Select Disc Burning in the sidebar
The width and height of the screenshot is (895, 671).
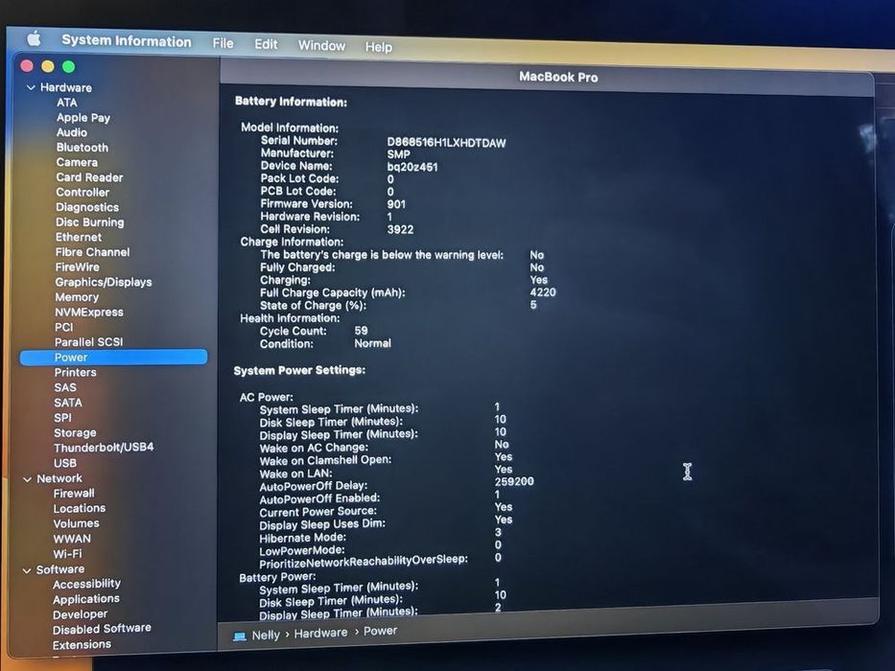(89, 222)
